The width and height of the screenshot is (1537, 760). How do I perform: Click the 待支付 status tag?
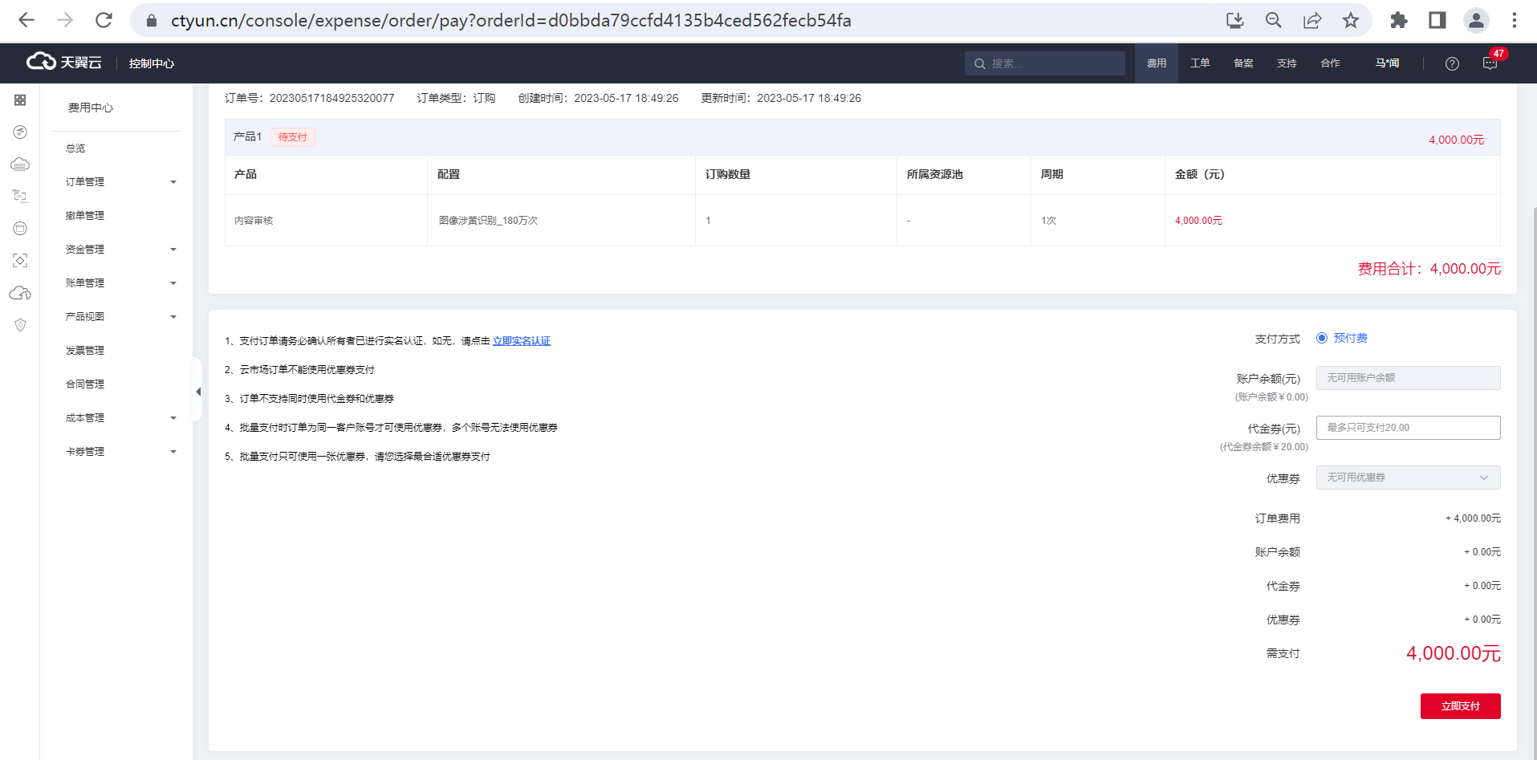293,137
